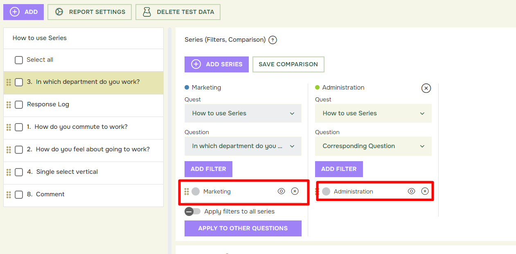The width and height of the screenshot is (516, 254).
Task: Toggle visibility of the Administration filter
Action: click(x=412, y=191)
